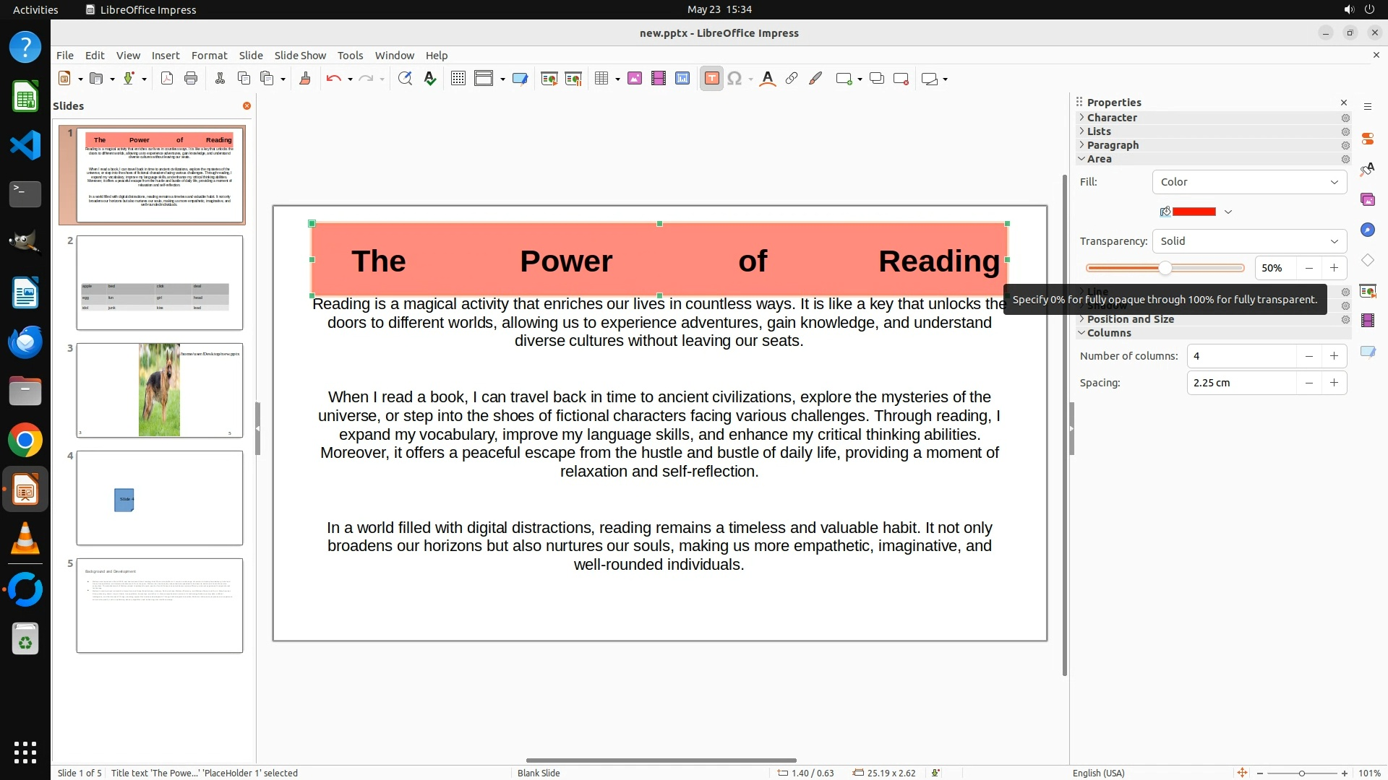Click the Print icon in toolbar
The width and height of the screenshot is (1388, 780).
point(191,79)
